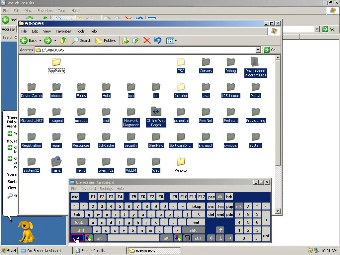
Task: Open the Back history dropdown arrow
Action: coord(40,41)
